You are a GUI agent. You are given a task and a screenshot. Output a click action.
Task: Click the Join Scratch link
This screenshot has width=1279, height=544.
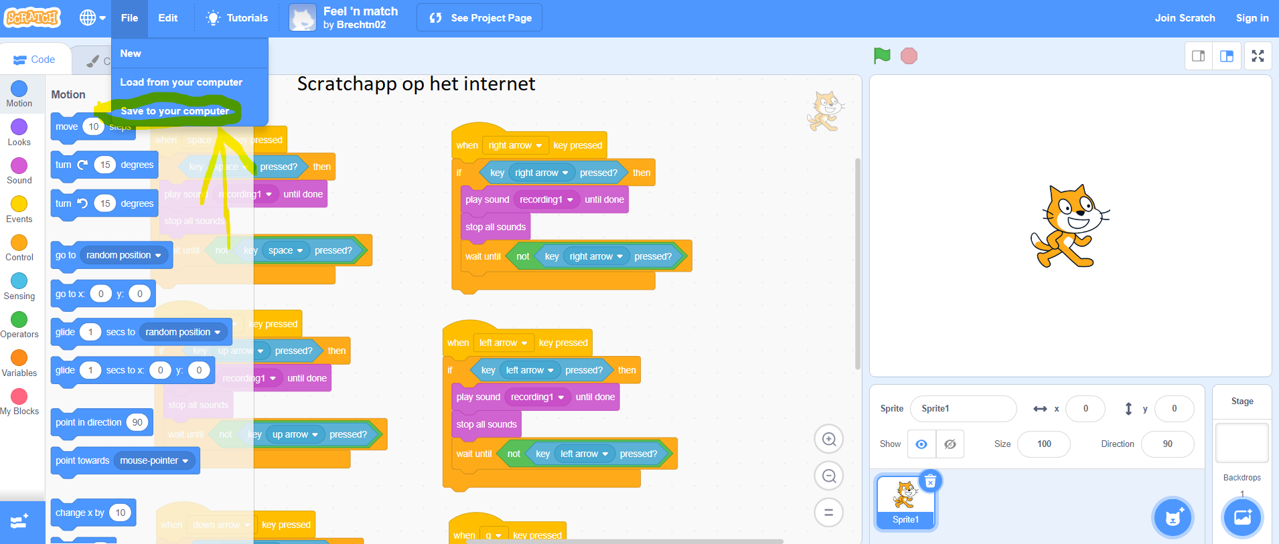tap(1185, 18)
